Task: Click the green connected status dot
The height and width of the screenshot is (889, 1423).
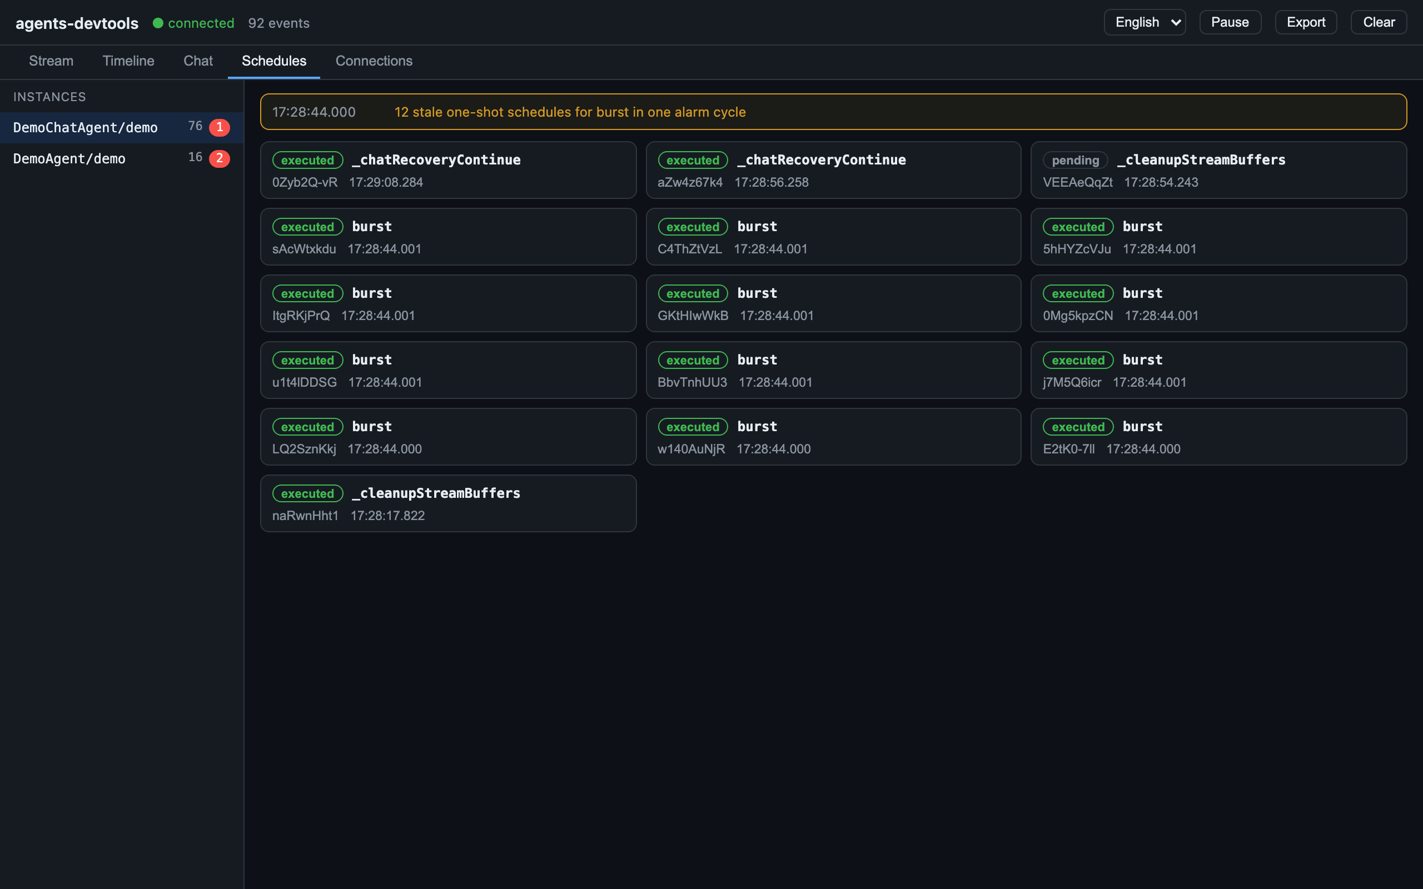Action: point(158,23)
